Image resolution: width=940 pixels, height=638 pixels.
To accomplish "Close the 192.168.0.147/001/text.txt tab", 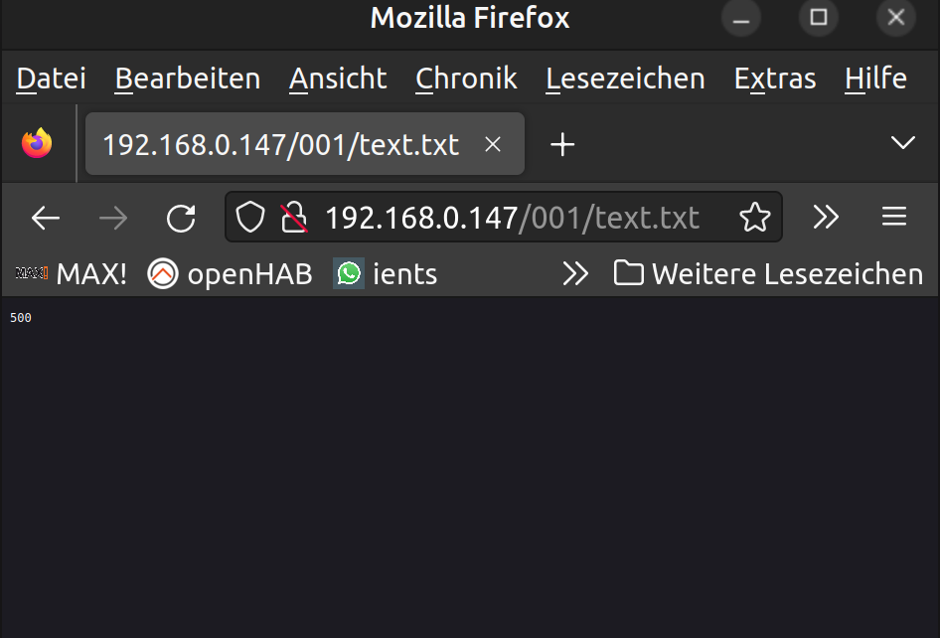I will click(x=492, y=145).
